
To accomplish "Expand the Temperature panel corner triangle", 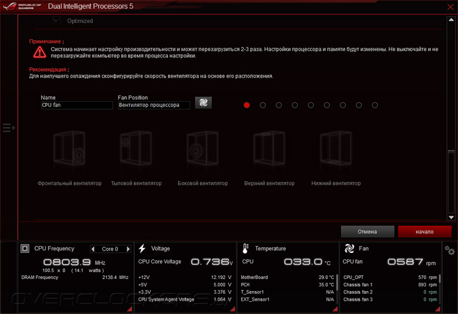I will tap(335, 309).
